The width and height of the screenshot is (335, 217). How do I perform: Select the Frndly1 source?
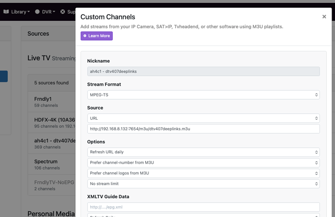point(51,102)
